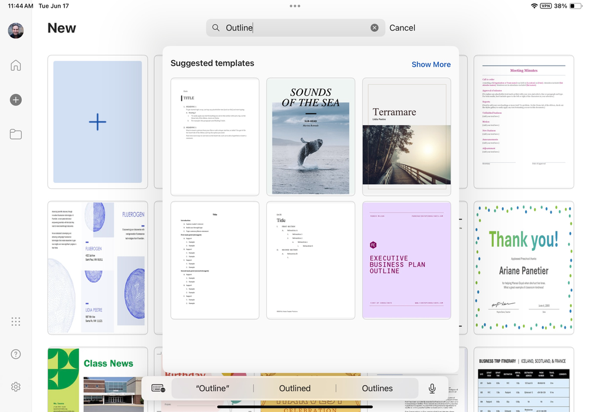590x412 pixels.
Task: Open the profile avatar in sidebar
Action: pos(16,31)
